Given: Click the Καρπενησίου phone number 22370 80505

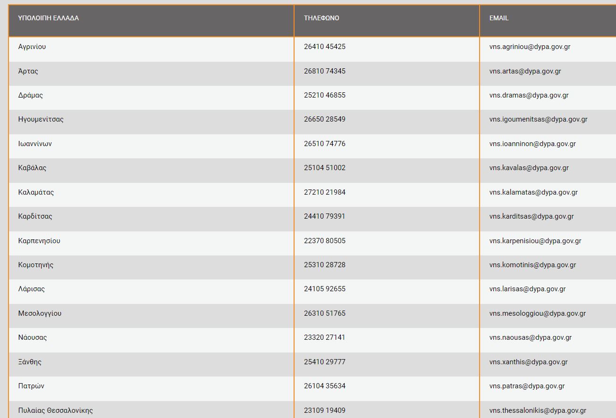Looking at the screenshot, I should [x=324, y=241].
